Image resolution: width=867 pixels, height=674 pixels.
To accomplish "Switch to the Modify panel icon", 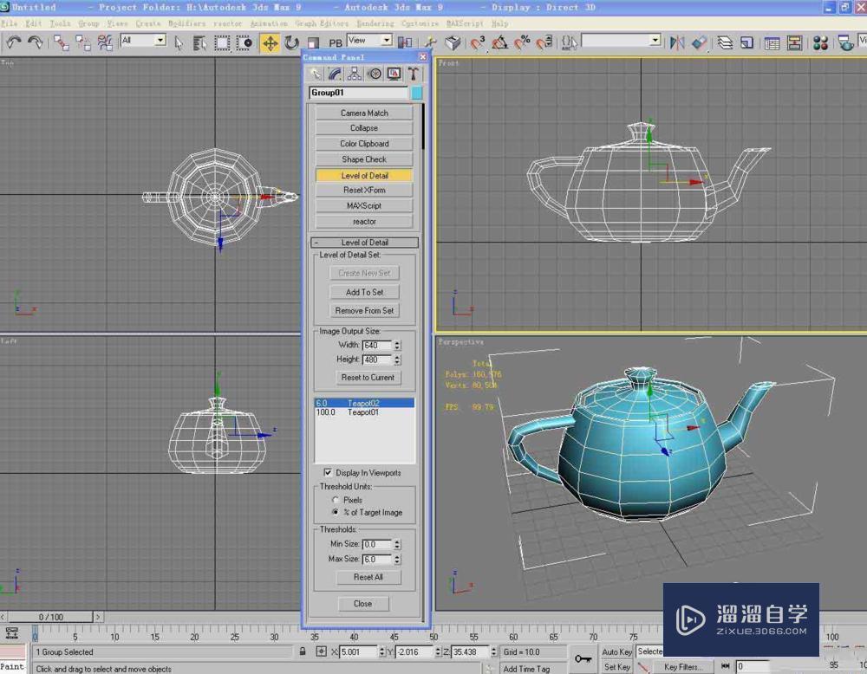I will [335, 74].
